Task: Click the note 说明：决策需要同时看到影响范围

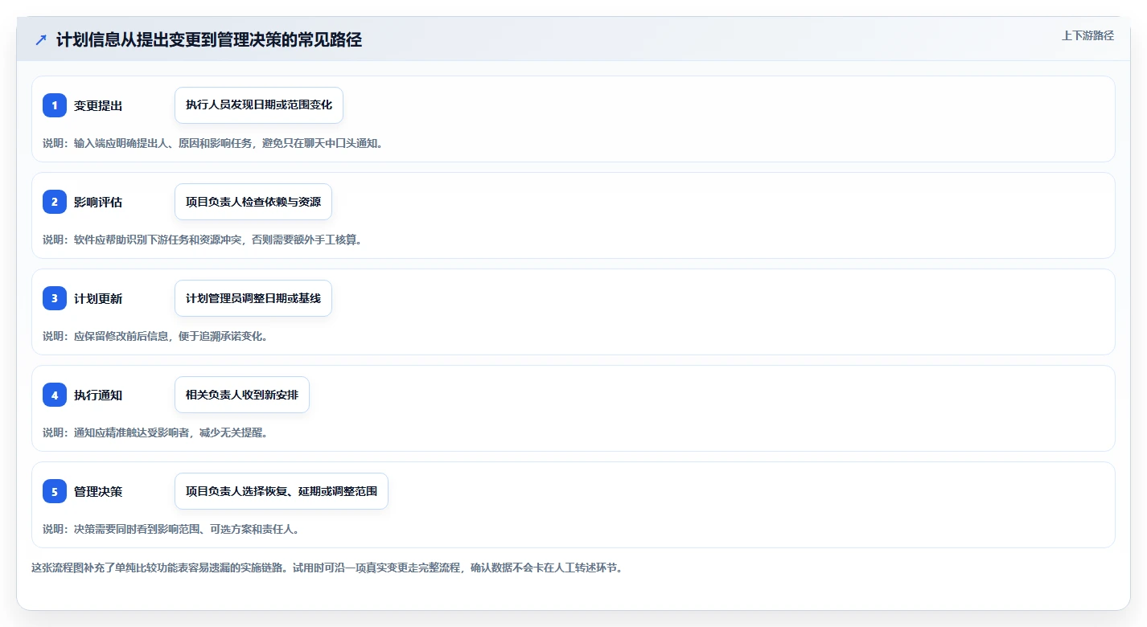Action: (x=171, y=529)
